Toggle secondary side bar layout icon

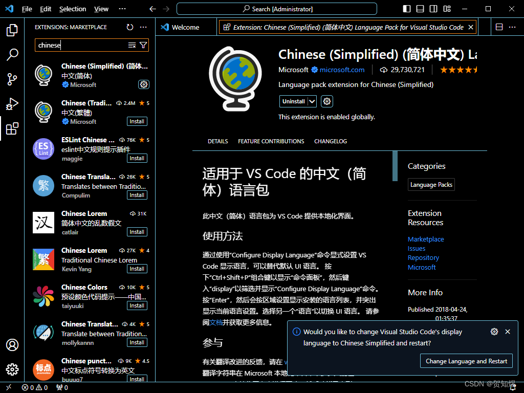[x=433, y=9]
